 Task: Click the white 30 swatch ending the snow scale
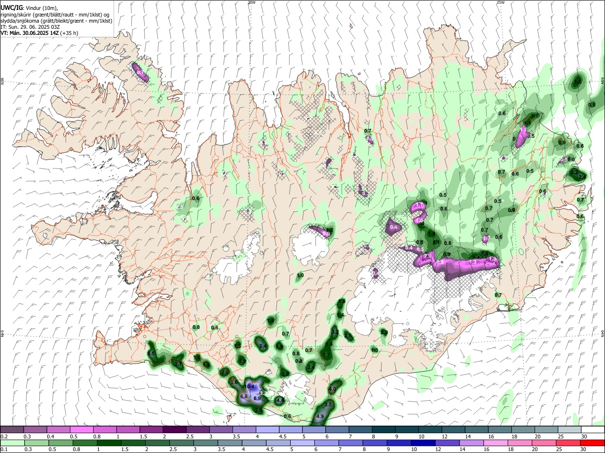593,430
